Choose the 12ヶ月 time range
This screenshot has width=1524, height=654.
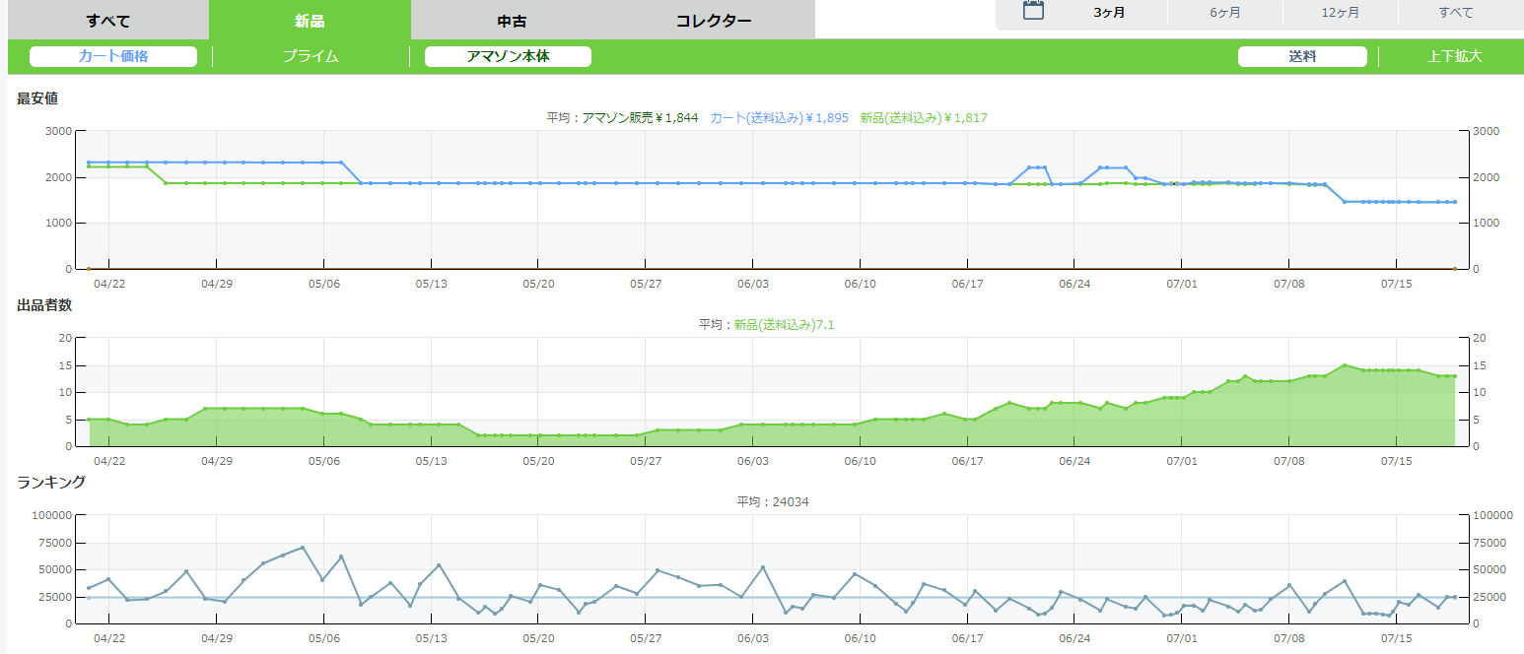pos(1340,13)
